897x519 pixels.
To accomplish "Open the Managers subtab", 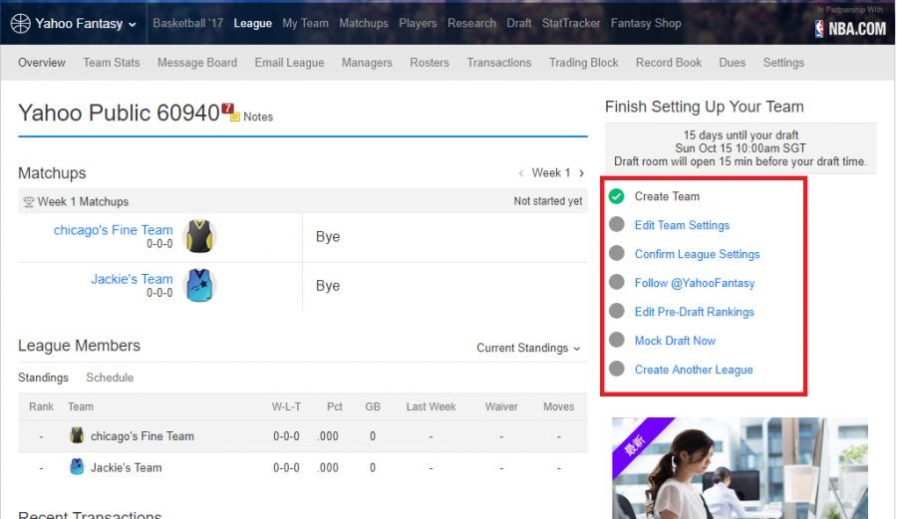I will (367, 63).
